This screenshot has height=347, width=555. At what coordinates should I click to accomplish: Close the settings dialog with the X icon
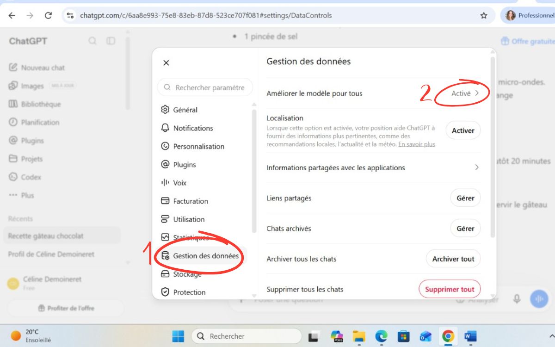pyautogui.click(x=166, y=63)
